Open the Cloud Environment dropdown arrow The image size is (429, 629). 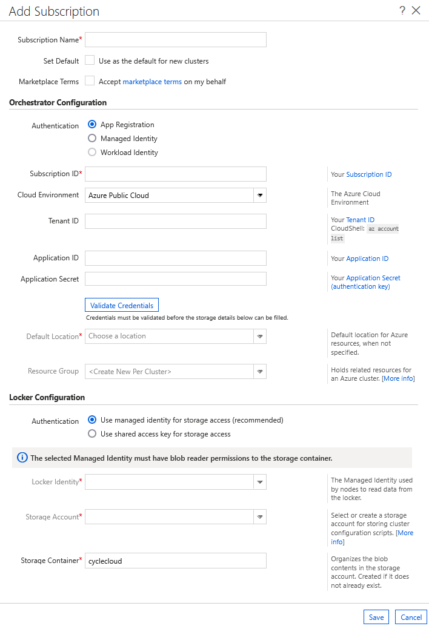pos(260,195)
